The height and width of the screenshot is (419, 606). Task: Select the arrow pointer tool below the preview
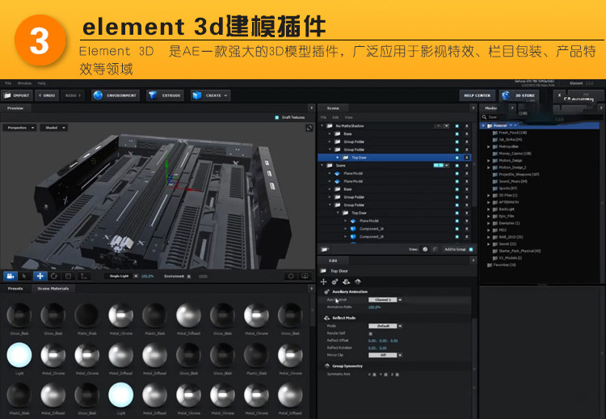click(24, 277)
